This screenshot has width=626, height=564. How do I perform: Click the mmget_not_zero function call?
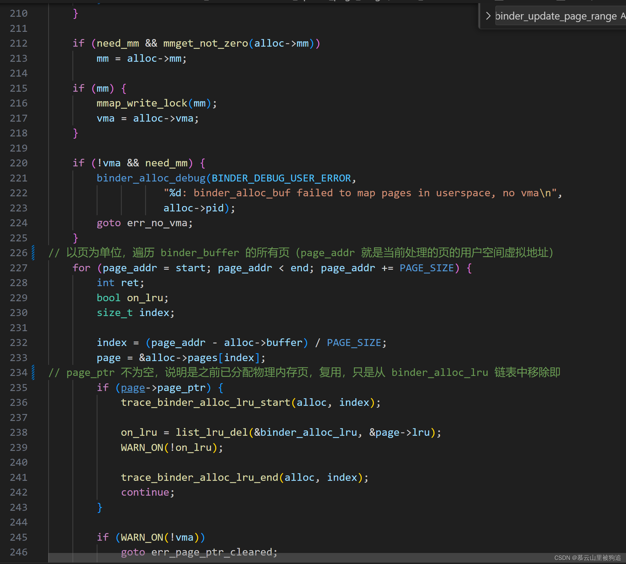(206, 43)
